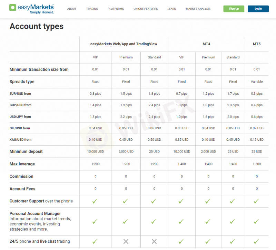Viewport: 276px width, 250px height.
Task: Select the MT4 column group header
Action: pyautogui.click(x=206, y=44)
